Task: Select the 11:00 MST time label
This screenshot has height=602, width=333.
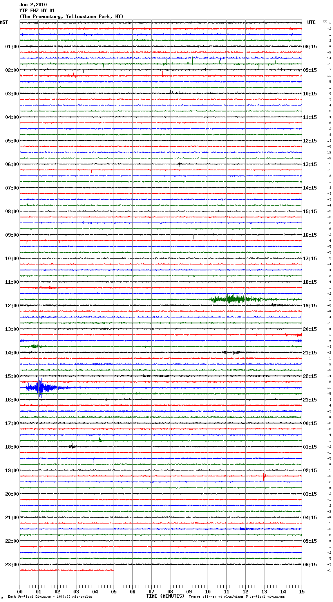Action: 12,282
